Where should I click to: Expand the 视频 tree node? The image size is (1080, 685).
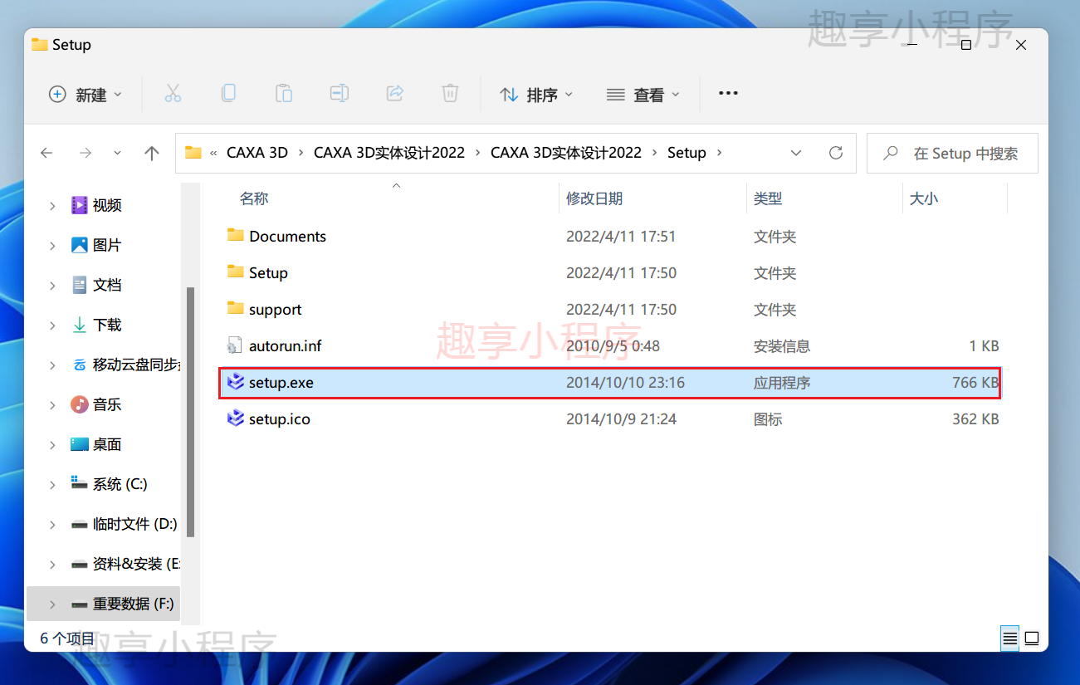52,205
